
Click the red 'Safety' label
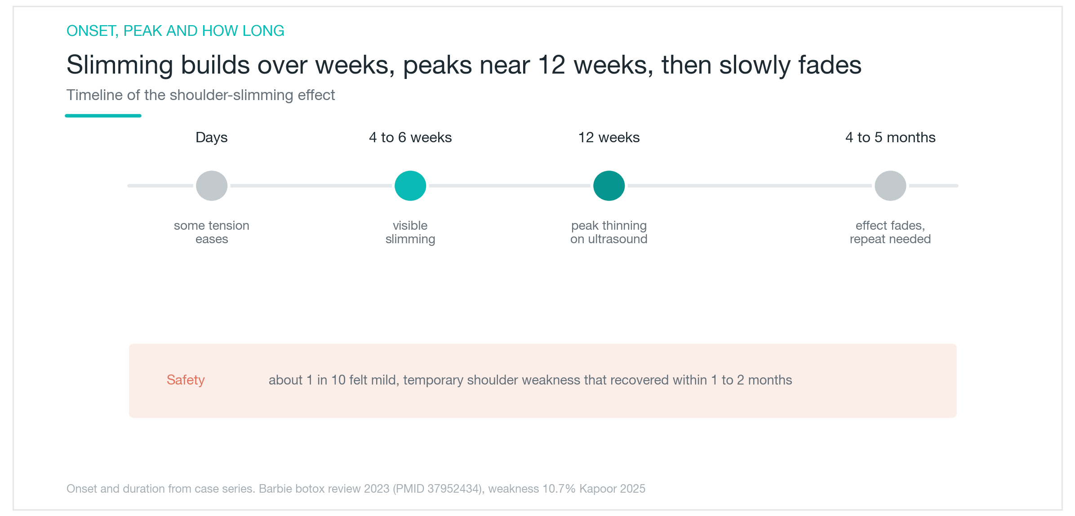point(186,380)
